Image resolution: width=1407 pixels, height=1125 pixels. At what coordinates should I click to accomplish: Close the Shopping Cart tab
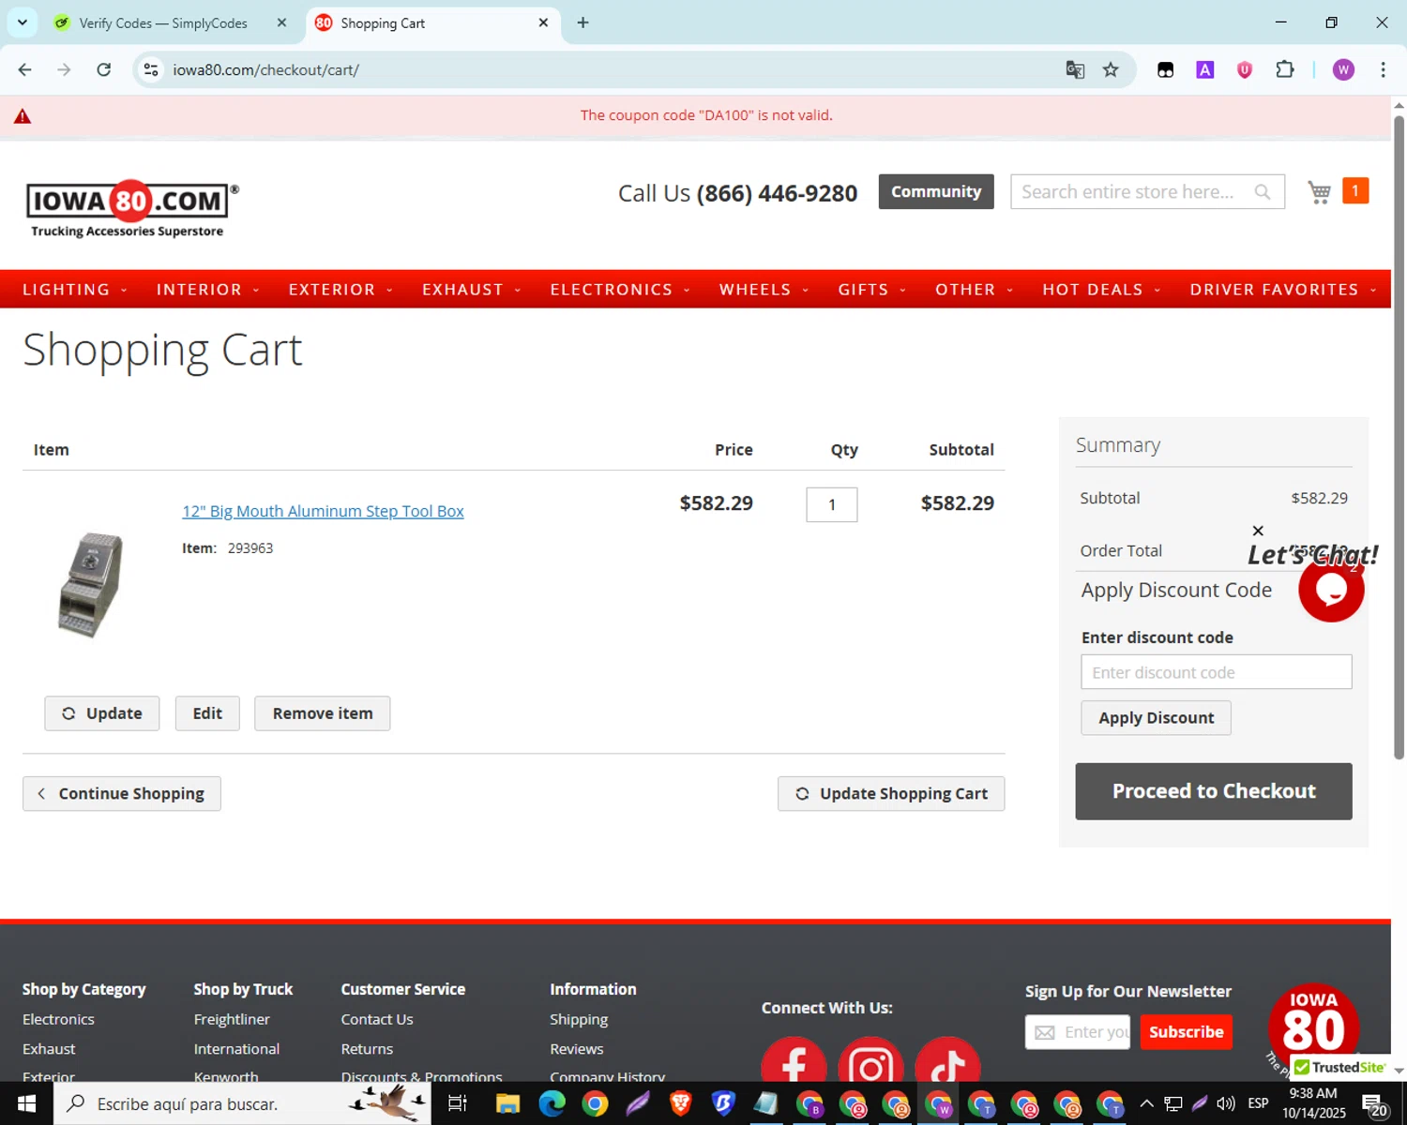pos(543,22)
